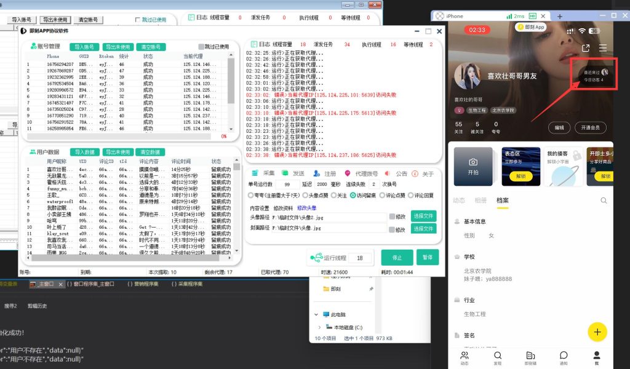Check the 修改 box beside 头像路径
The height and width of the screenshot is (369, 630).
click(x=392, y=216)
